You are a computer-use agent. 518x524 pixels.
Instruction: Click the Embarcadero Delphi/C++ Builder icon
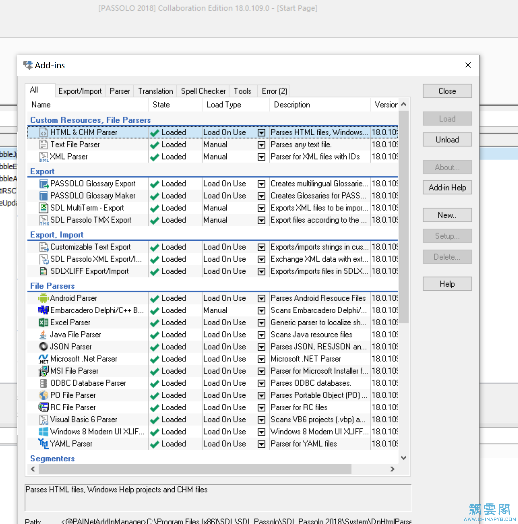[x=43, y=310]
